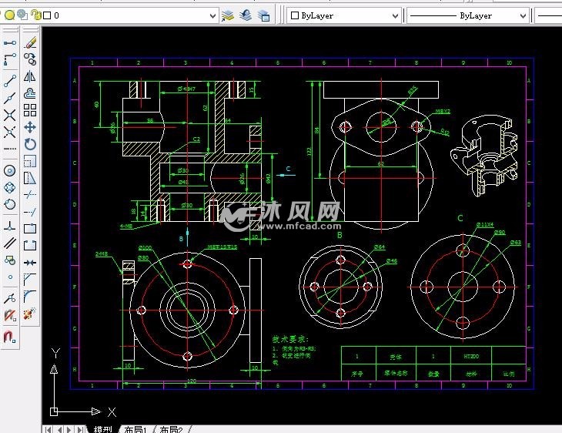Expand the ByLayer color dropdown
562x433 pixels.
tap(396, 15)
